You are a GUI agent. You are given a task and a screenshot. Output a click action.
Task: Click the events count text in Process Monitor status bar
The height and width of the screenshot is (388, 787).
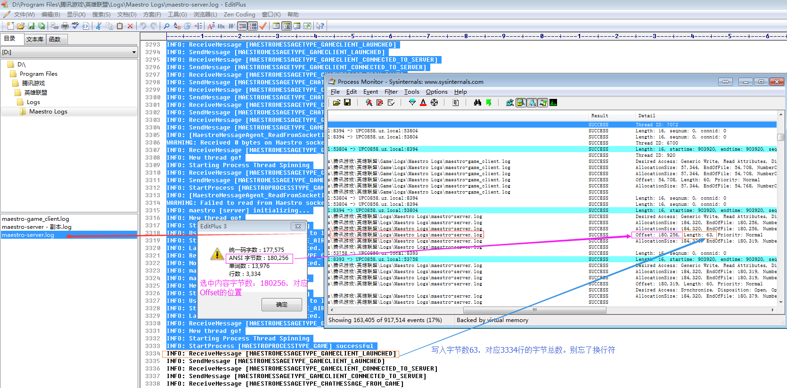click(x=385, y=320)
